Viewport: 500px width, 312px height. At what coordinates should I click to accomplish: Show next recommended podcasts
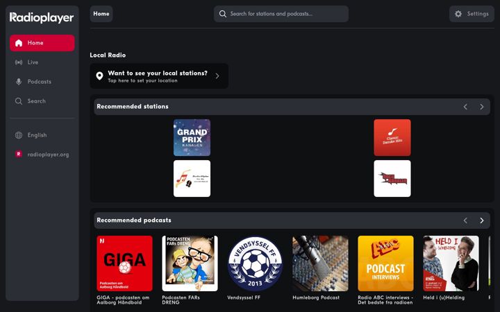(481, 220)
